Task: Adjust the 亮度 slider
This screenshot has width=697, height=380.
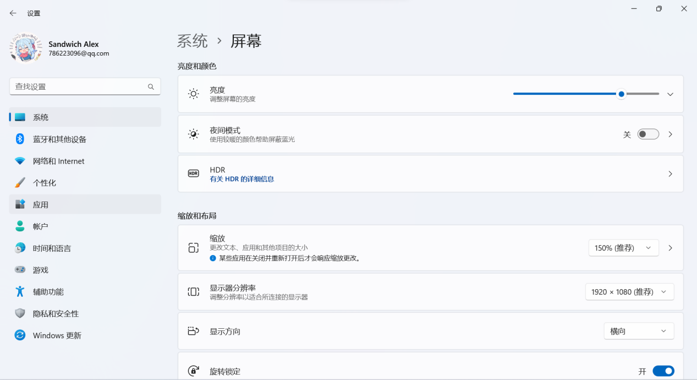Action: pyautogui.click(x=621, y=94)
